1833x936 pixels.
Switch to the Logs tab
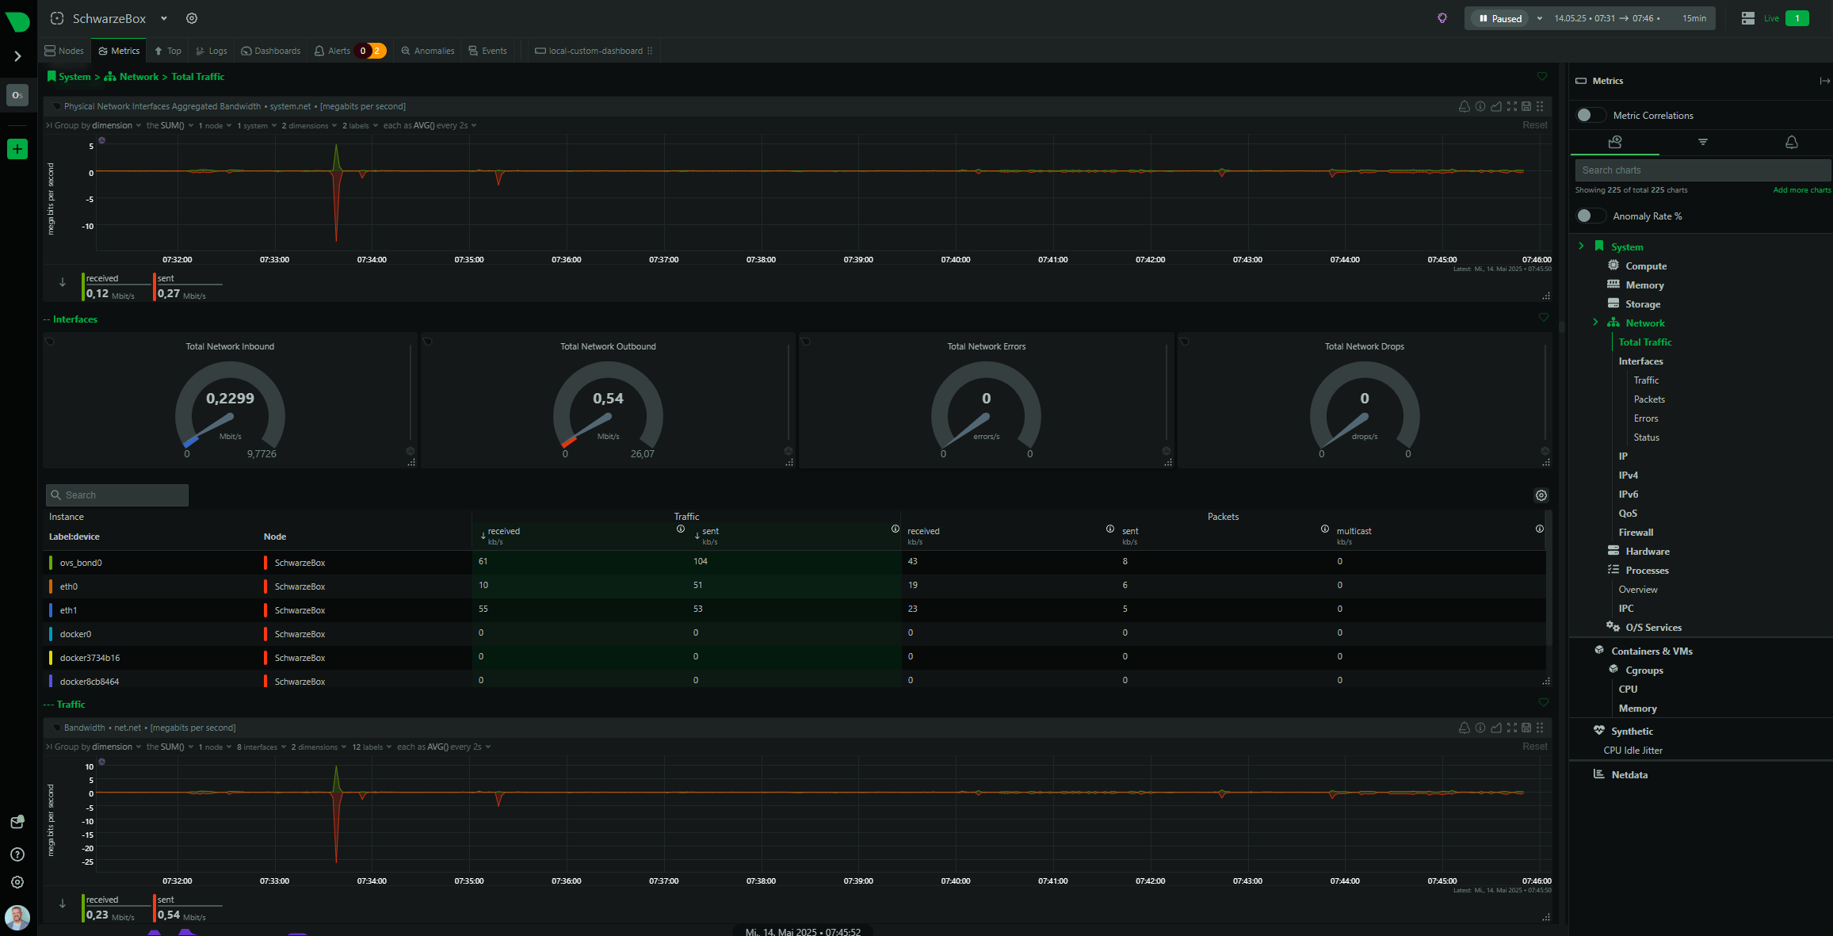[x=212, y=51]
